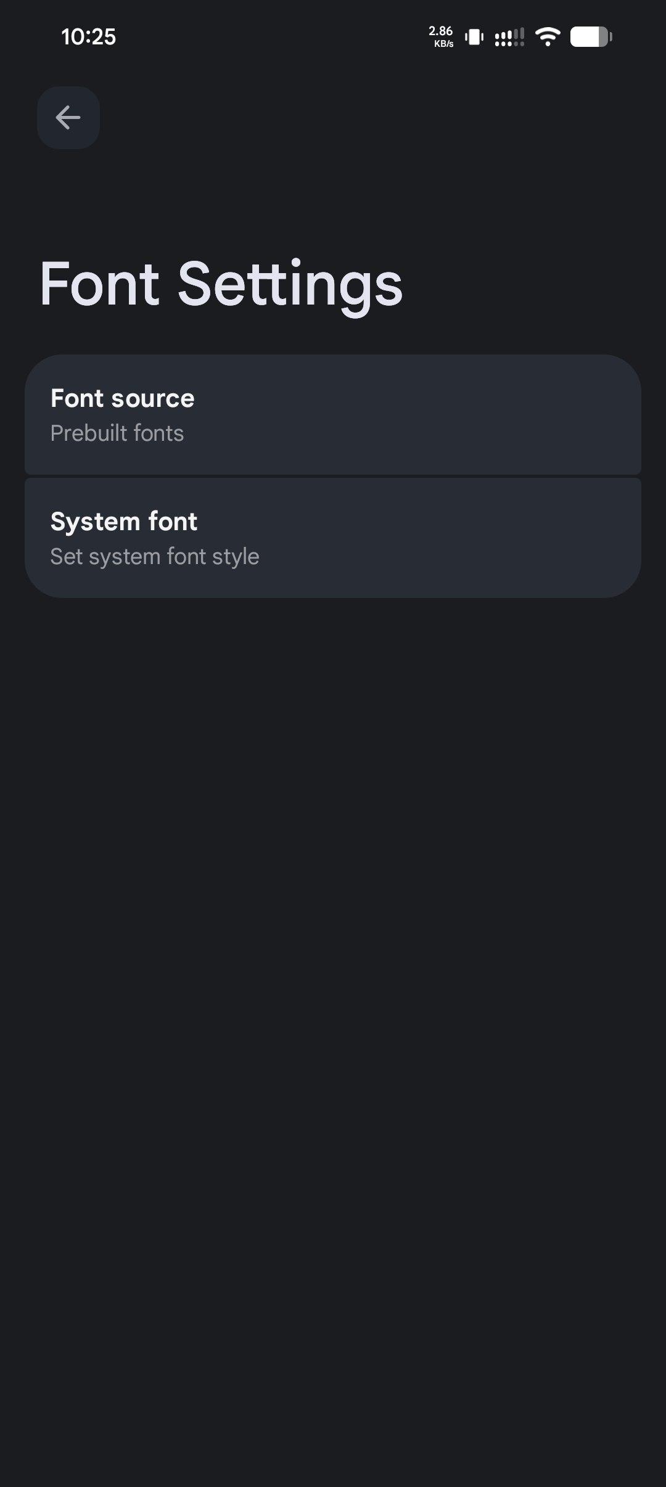Select Set system font style
The width and height of the screenshot is (666, 1487).
pos(154,557)
